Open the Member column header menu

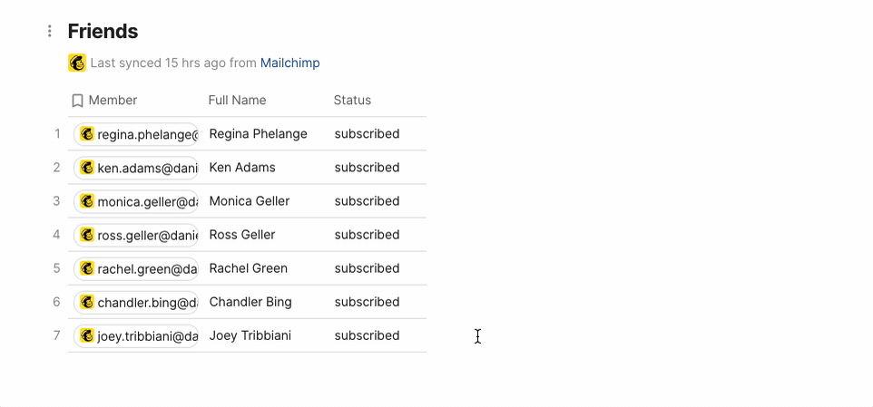pos(113,101)
